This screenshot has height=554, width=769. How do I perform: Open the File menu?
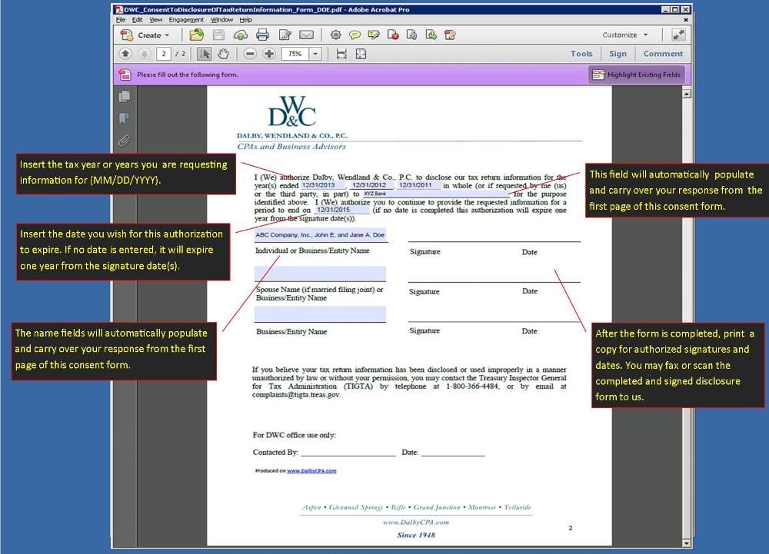tap(121, 20)
